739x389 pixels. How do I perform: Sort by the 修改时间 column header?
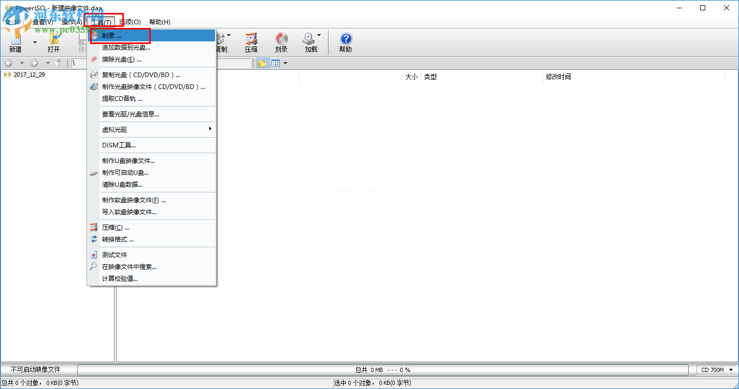[633, 77]
